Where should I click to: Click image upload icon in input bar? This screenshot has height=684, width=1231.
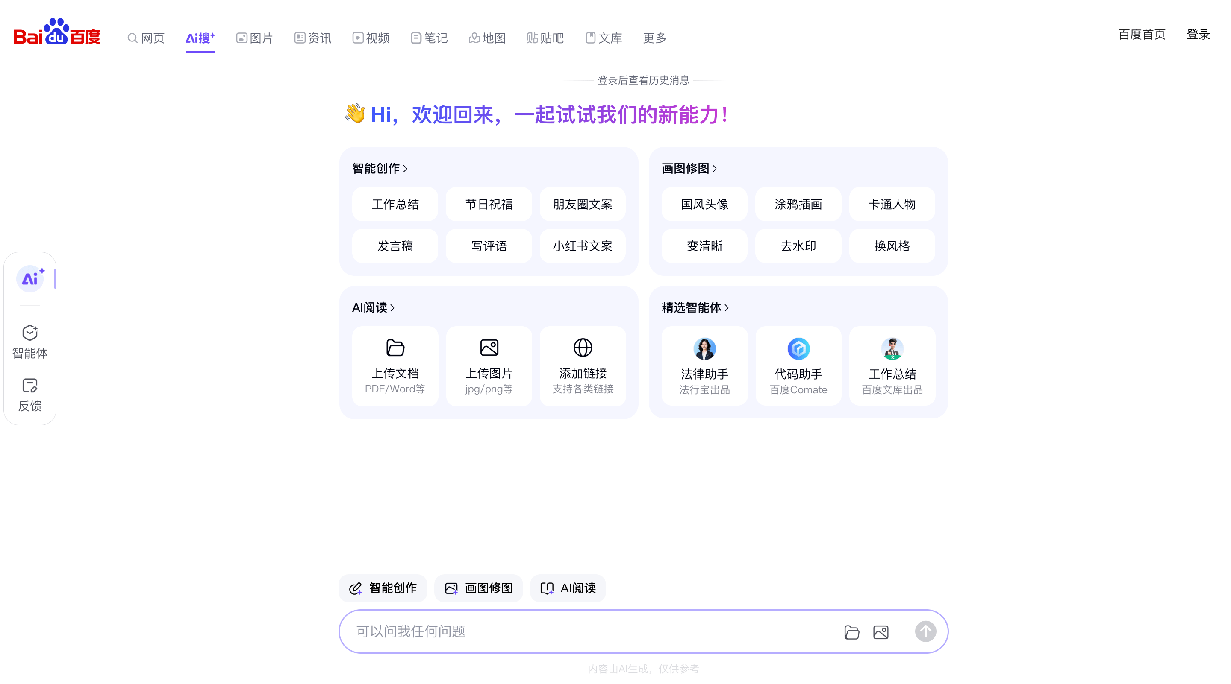880,632
